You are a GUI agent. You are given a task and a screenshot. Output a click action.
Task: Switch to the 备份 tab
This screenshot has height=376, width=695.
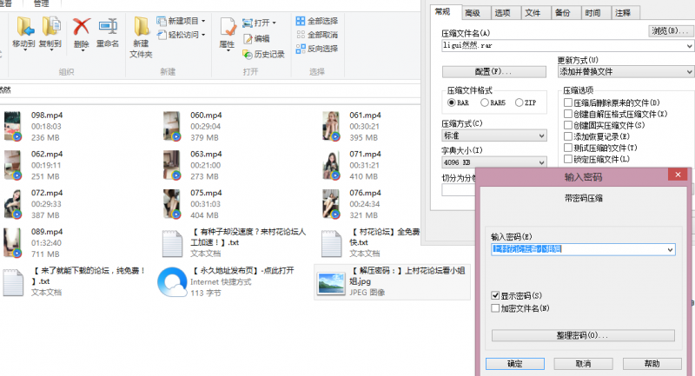click(x=562, y=12)
